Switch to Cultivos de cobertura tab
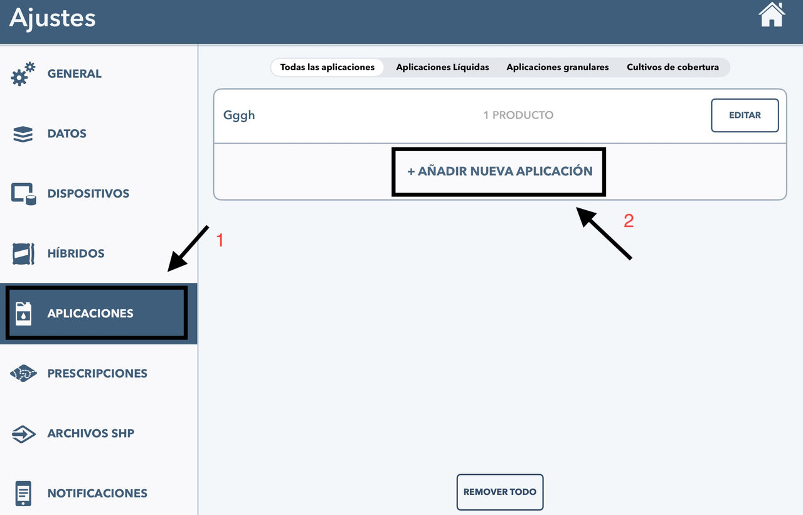This screenshot has width=803, height=515. tap(673, 67)
